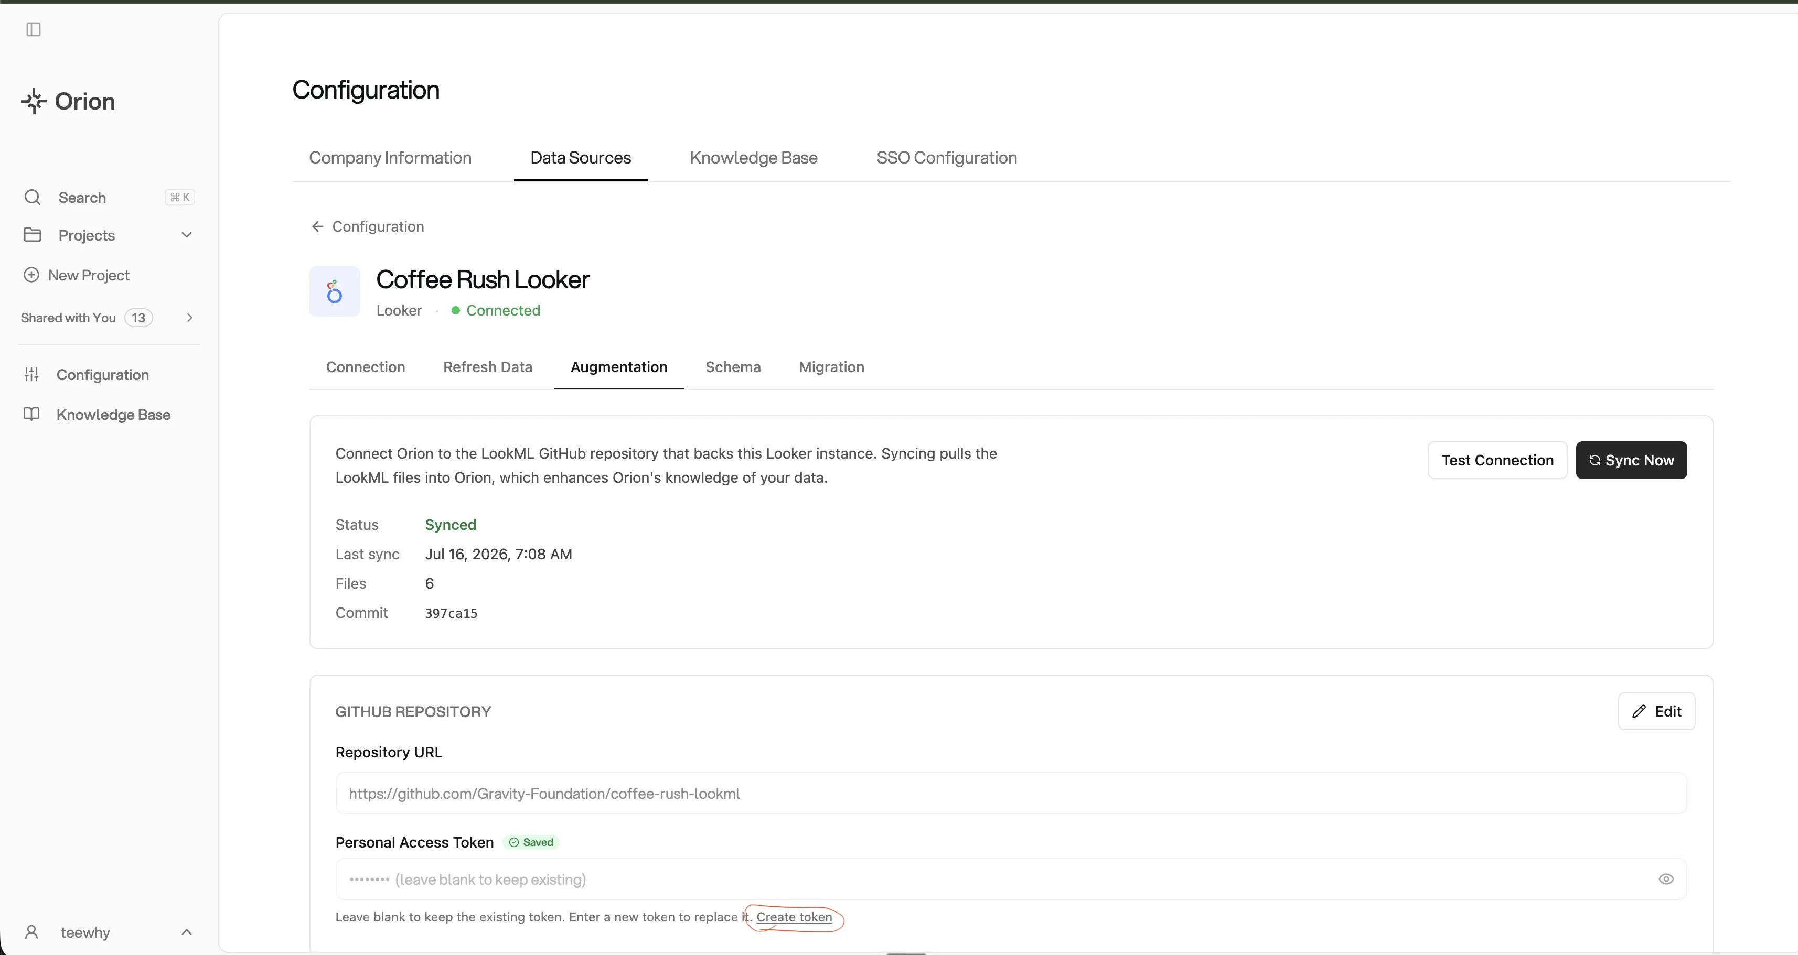The width and height of the screenshot is (1798, 955).
Task: Expand the Projects dropdown chevron
Action: click(186, 235)
